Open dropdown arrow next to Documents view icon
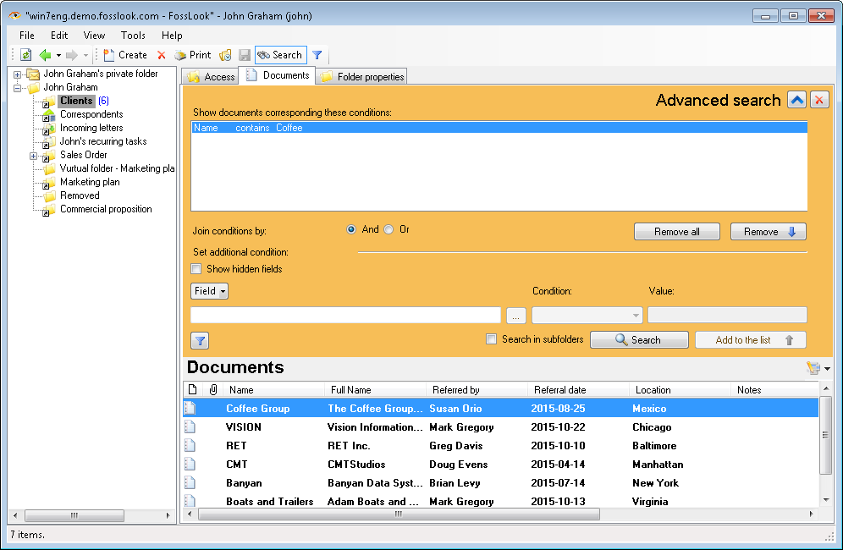The image size is (843, 550). (x=828, y=369)
